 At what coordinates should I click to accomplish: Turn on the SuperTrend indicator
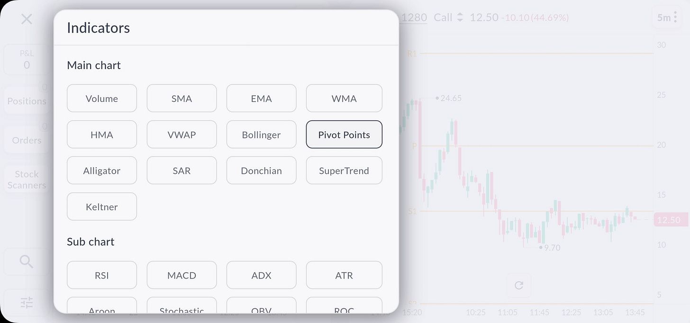pyautogui.click(x=344, y=170)
